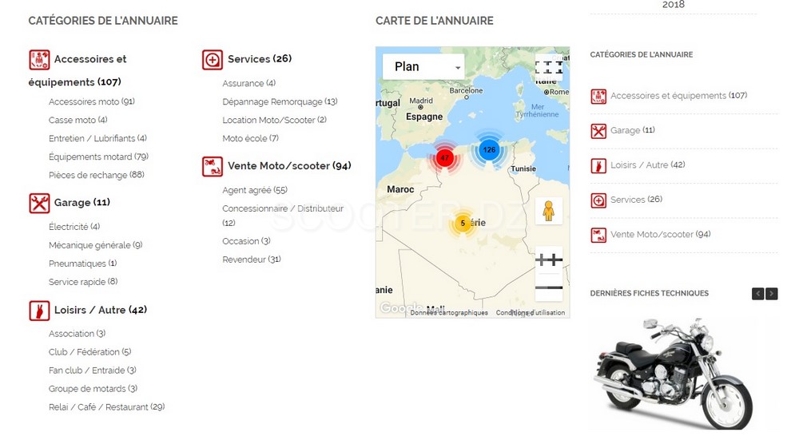The image size is (799, 436).
Task: Click sidebar Garage category icon
Action: click(x=598, y=131)
